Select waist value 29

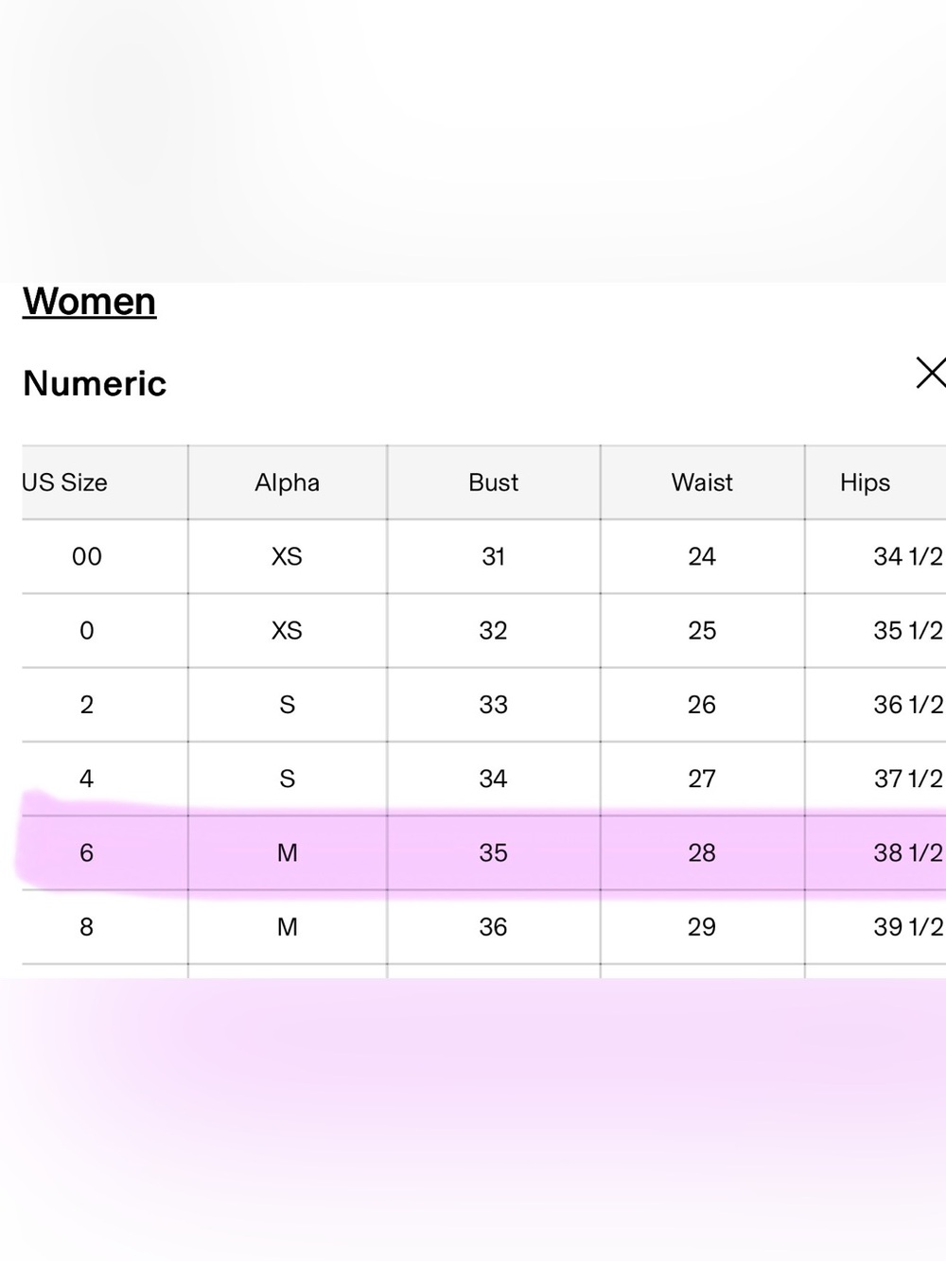point(702,927)
